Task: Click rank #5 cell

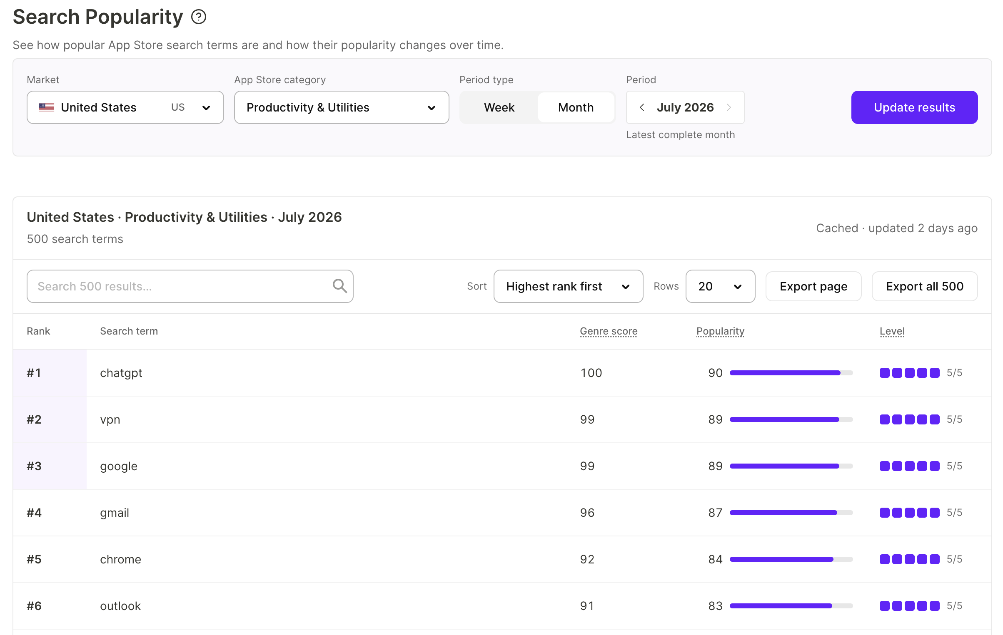Action: pos(50,559)
